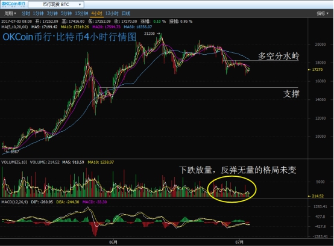Show the 日线 daily chart

126,13
